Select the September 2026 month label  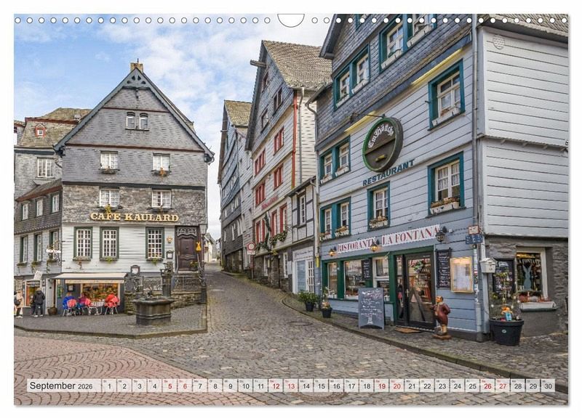(63, 386)
